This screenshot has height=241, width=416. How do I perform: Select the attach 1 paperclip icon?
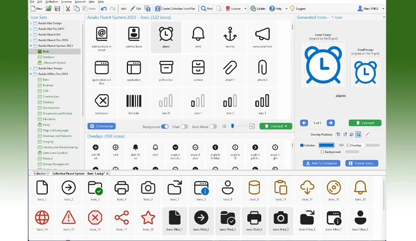click(230, 71)
